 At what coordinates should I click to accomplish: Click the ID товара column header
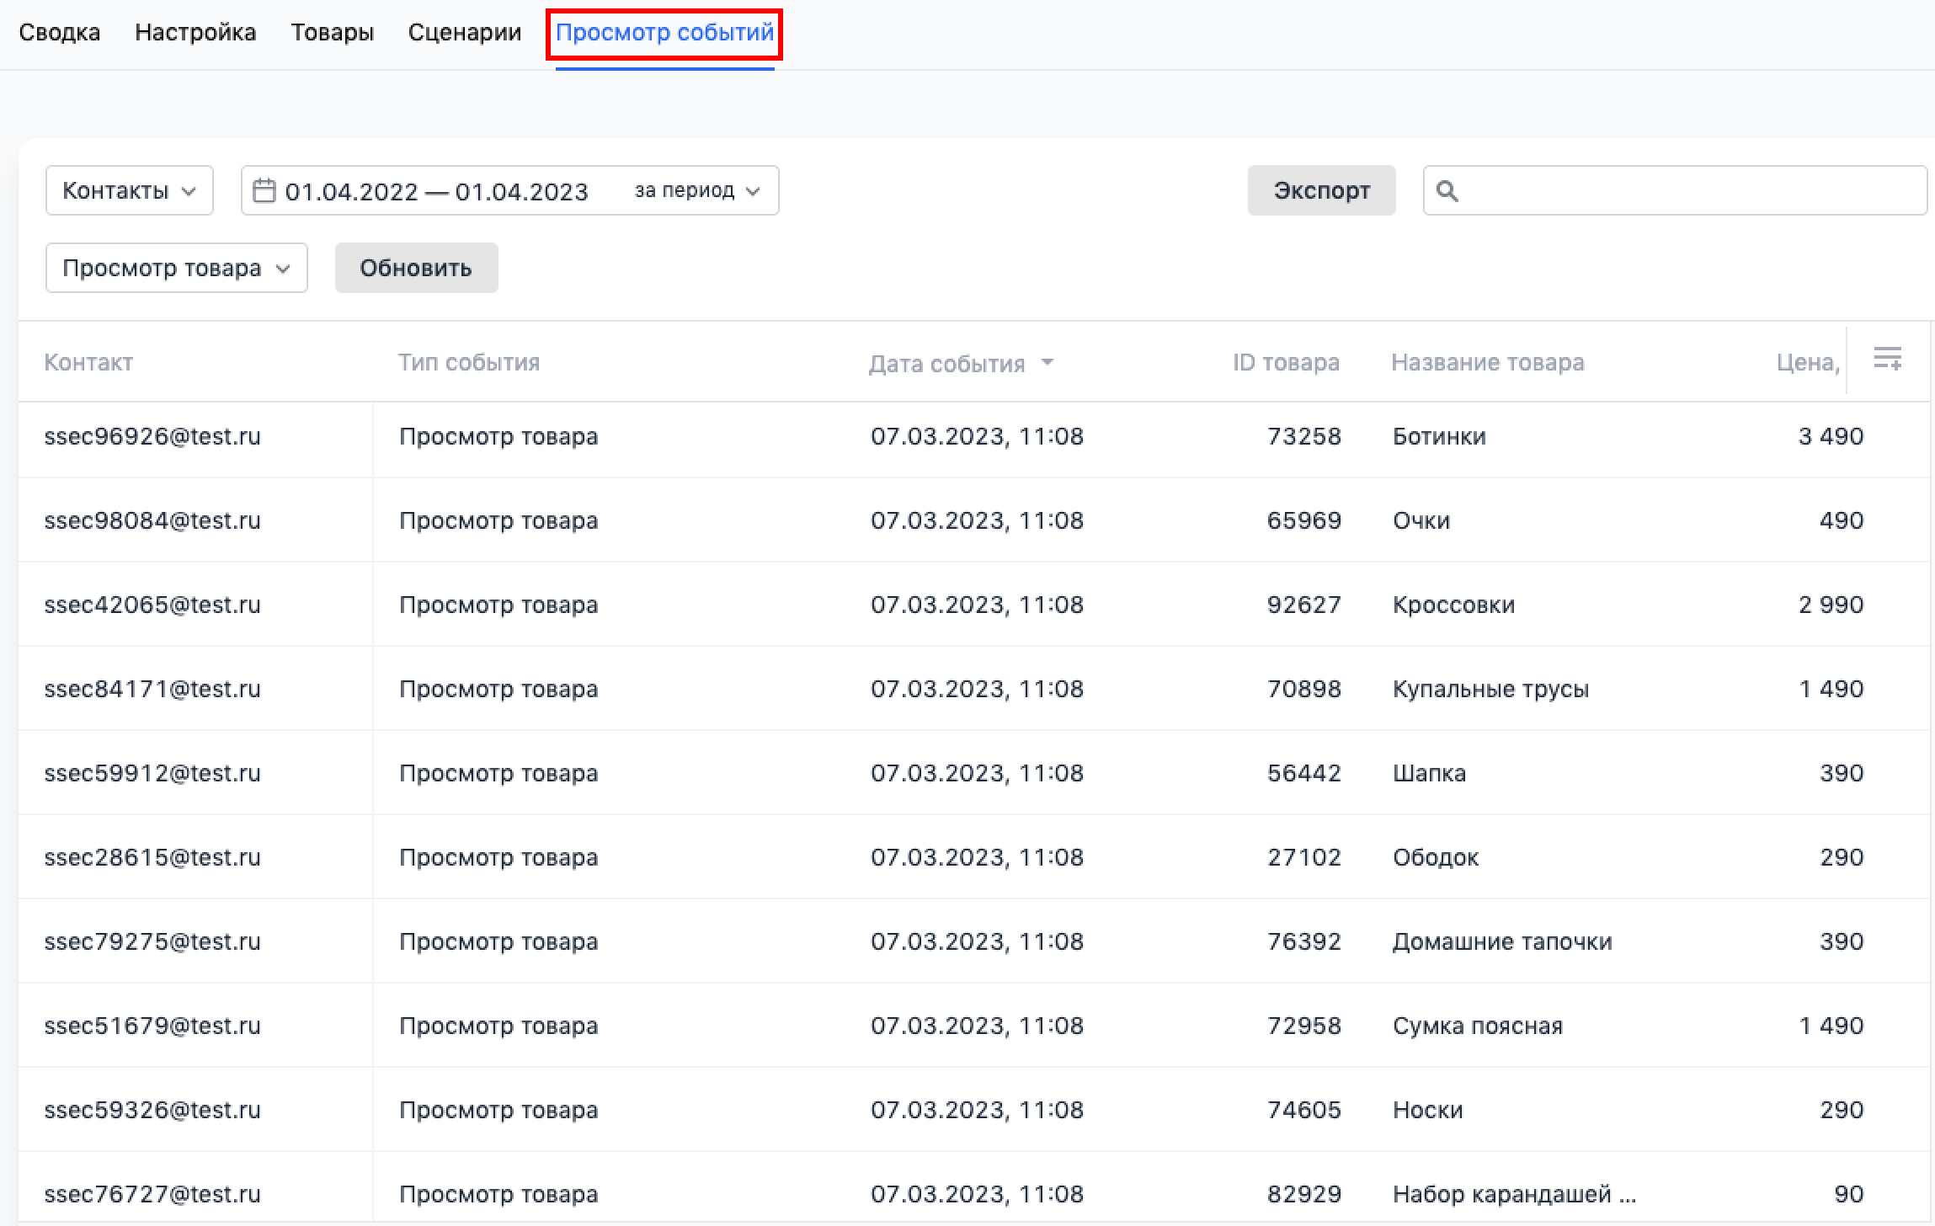click(1286, 363)
